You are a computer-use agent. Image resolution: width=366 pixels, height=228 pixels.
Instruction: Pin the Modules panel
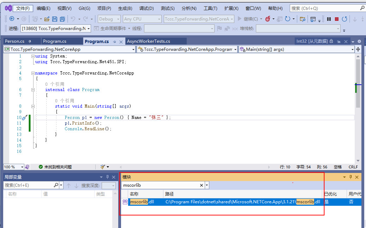[350, 177]
